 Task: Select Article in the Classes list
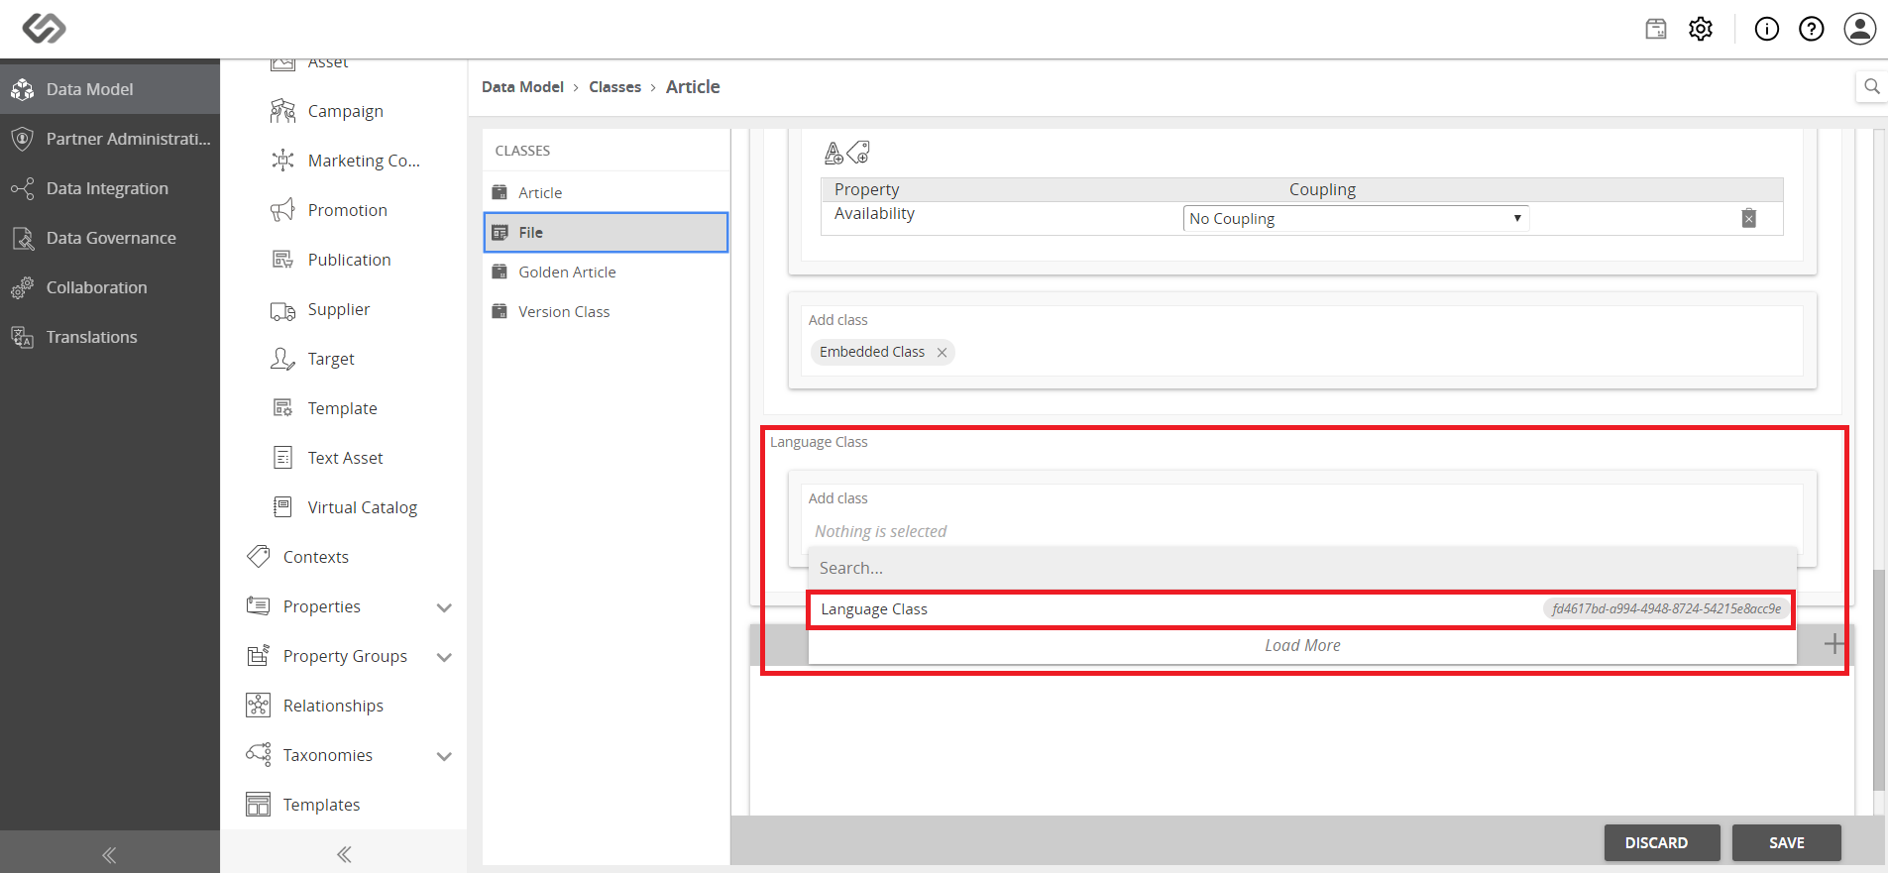click(607, 192)
